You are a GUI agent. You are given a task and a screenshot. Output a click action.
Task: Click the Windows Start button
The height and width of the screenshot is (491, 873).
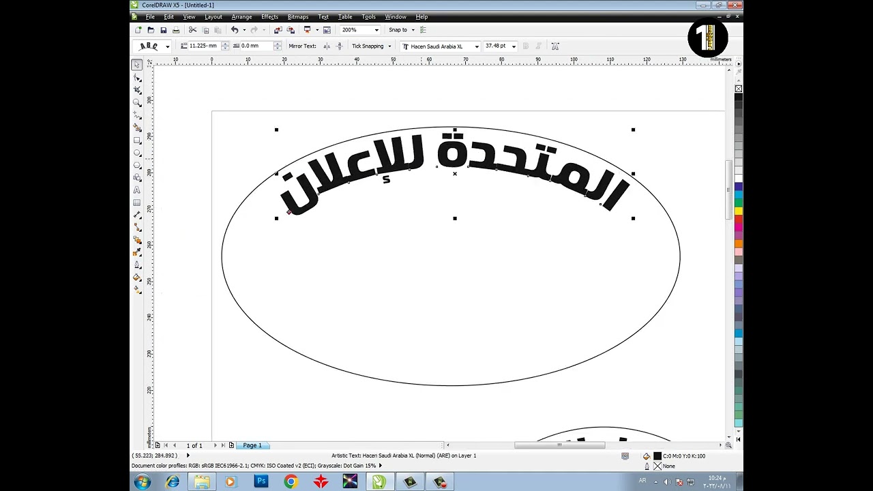coord(143,481)
